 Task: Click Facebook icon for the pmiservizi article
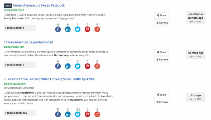(x=58, y=29)
